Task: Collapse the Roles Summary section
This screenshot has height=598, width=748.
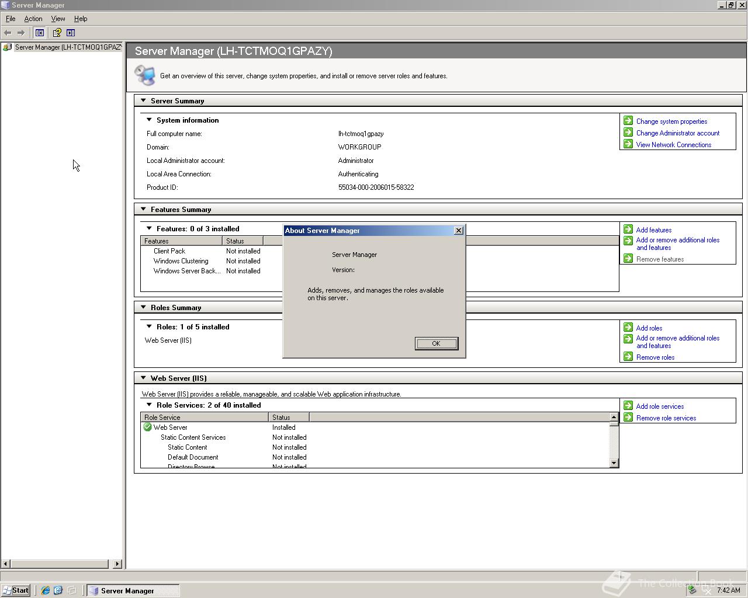Action: pyautogui.click(x=143, y=307)
